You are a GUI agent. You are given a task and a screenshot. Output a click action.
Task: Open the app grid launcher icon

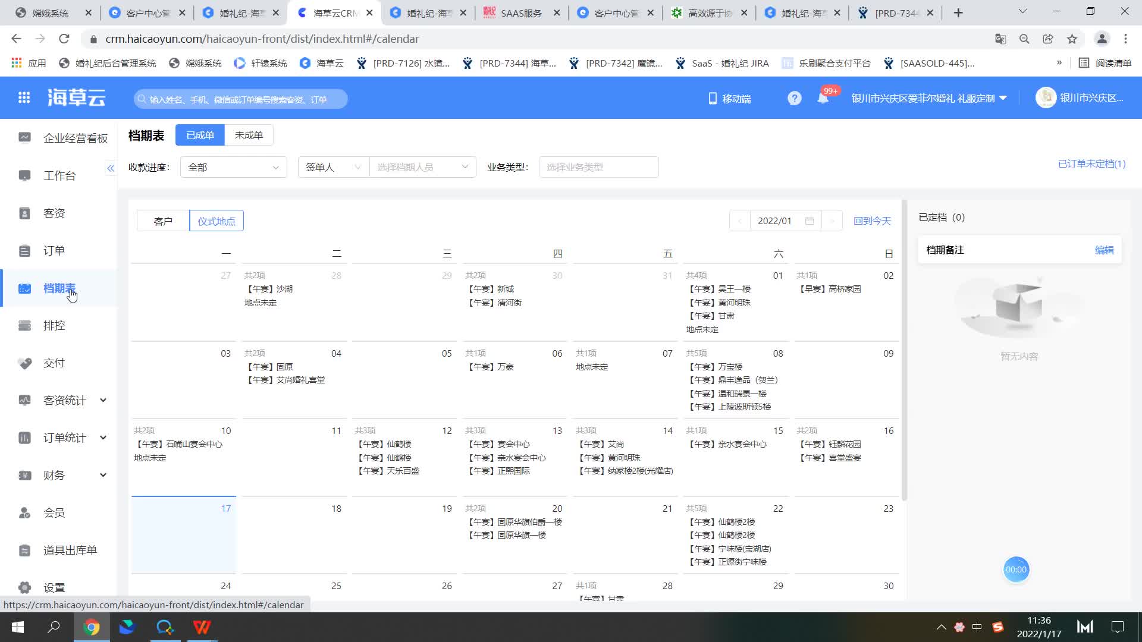click(24, 98)
